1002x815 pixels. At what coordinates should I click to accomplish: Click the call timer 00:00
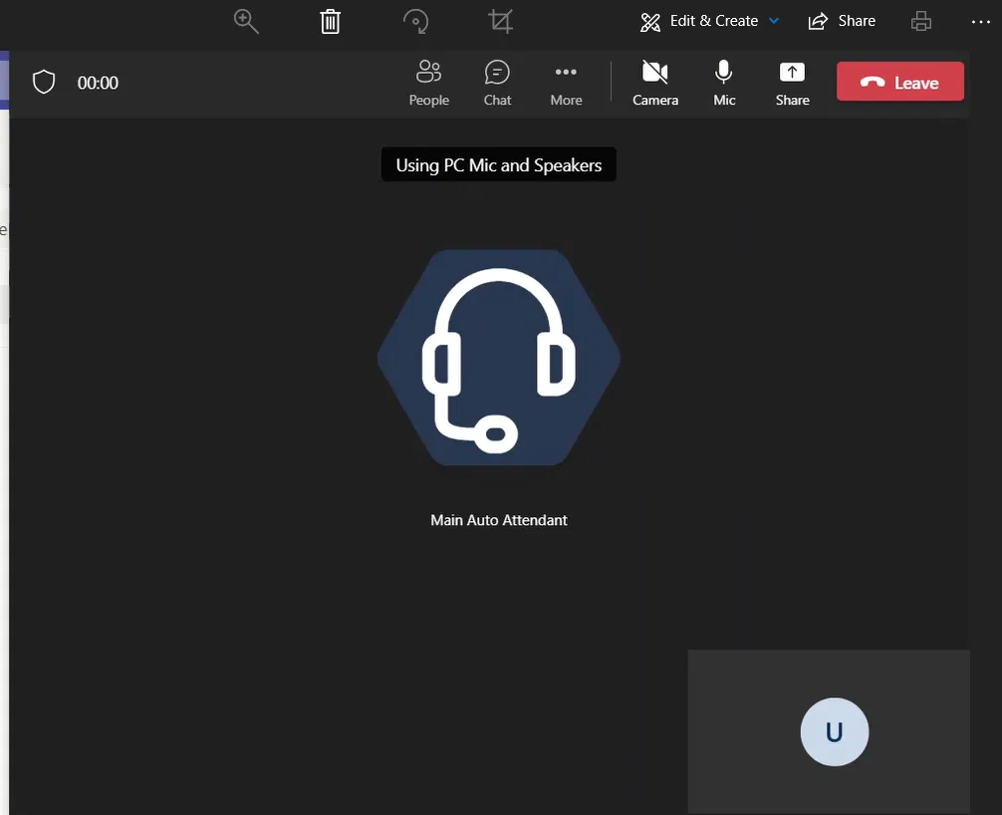click(x=98, y=83)
